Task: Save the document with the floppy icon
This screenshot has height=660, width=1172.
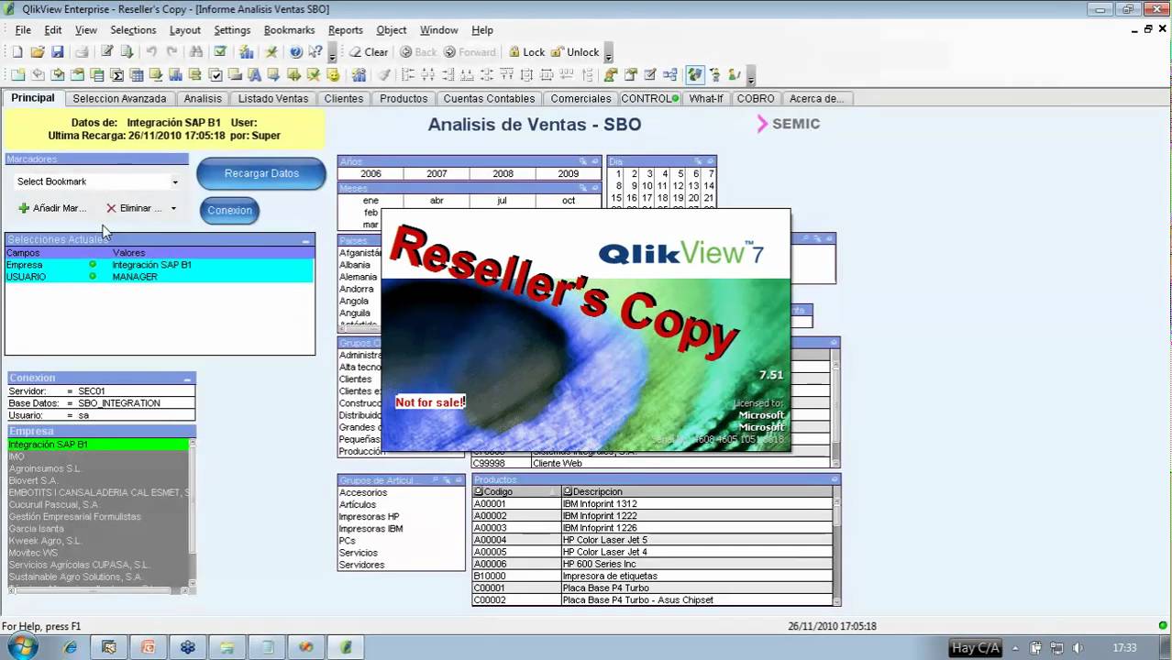Action: coord(57,52)
